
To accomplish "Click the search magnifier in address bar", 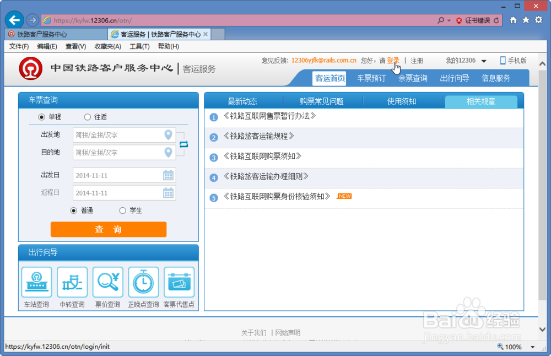I will click(440, 20).
